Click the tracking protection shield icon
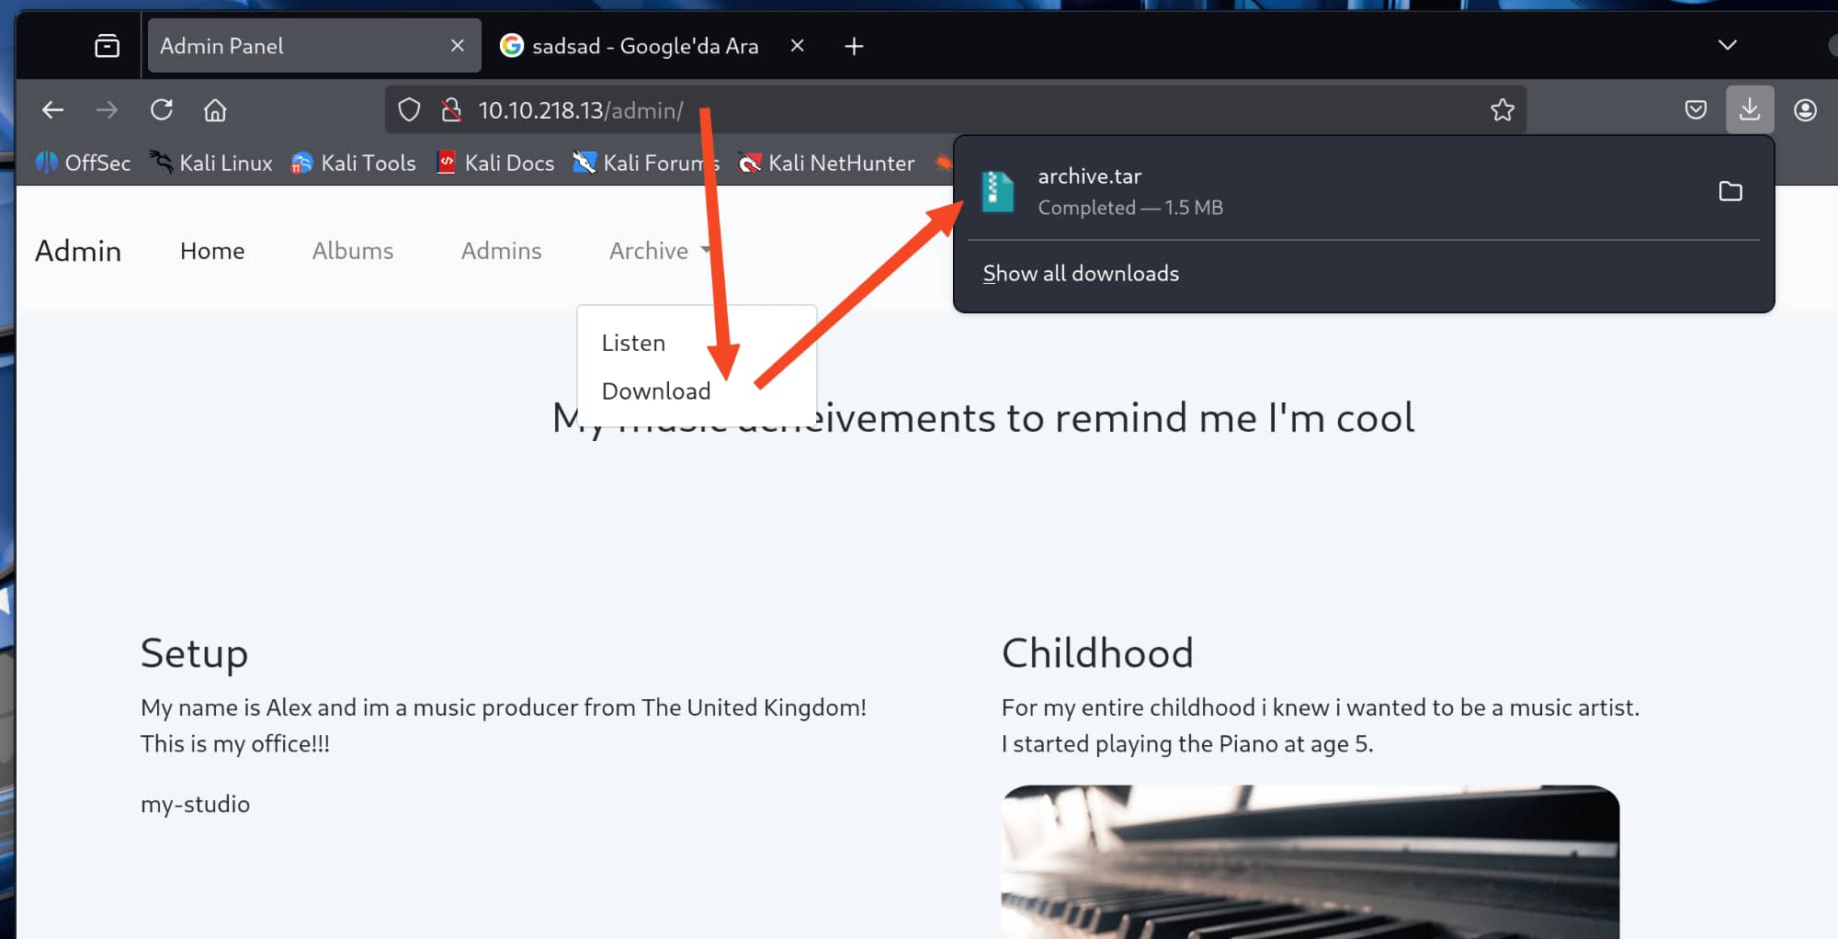The width and height of the screenshot is (1838, 939). 409,110
